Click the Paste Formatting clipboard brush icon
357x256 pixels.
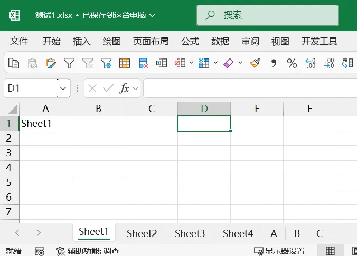point(51,63)
